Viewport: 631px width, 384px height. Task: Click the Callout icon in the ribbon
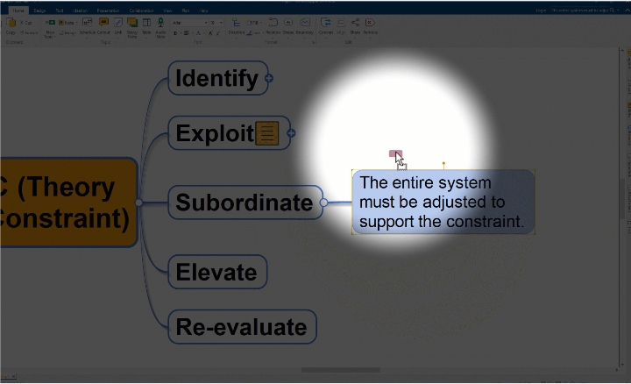[103, 23]
